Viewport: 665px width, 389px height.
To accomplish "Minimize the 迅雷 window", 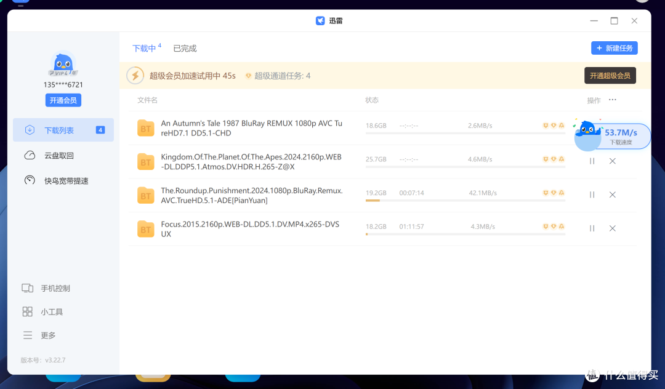I will (x=594, y=21).
